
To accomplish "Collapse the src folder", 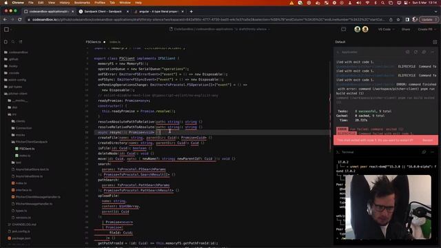I will click(12, 114).
